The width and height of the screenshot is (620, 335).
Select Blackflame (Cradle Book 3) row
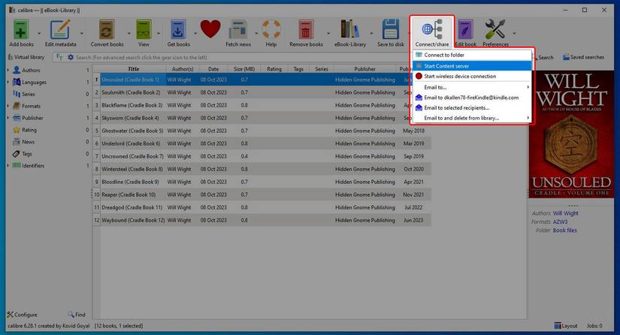(x=262, y=105)
